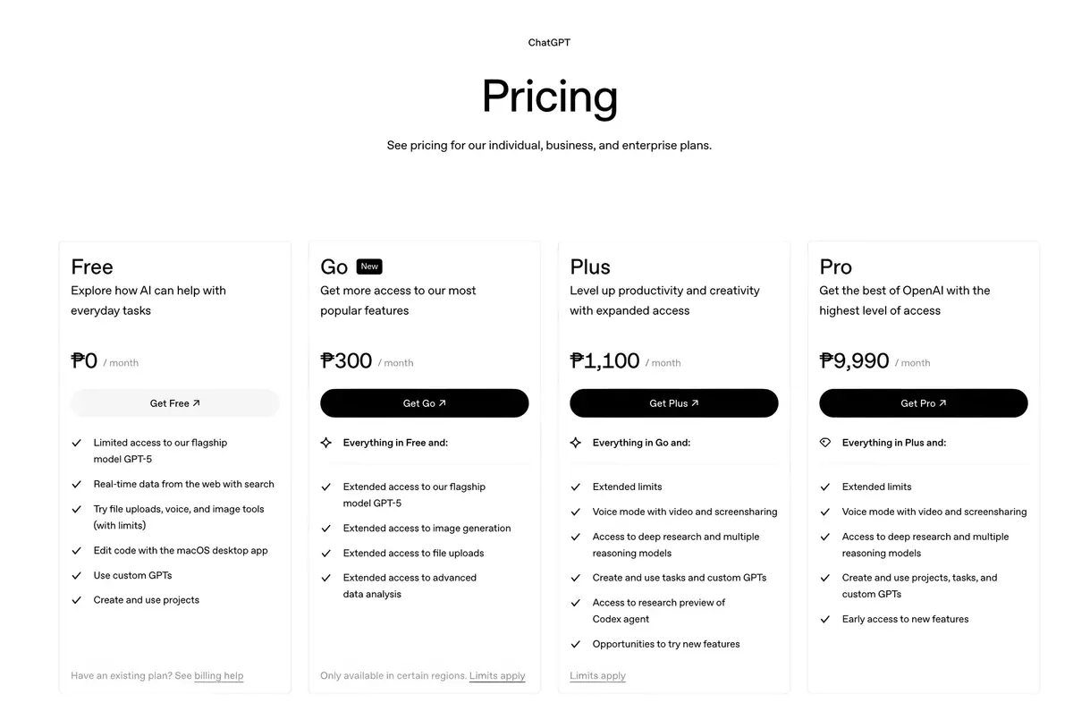Click the checkmark beside "Voice mode with video and screensharing"
This screenshot has height=711, width=1073.
point(575,512)
